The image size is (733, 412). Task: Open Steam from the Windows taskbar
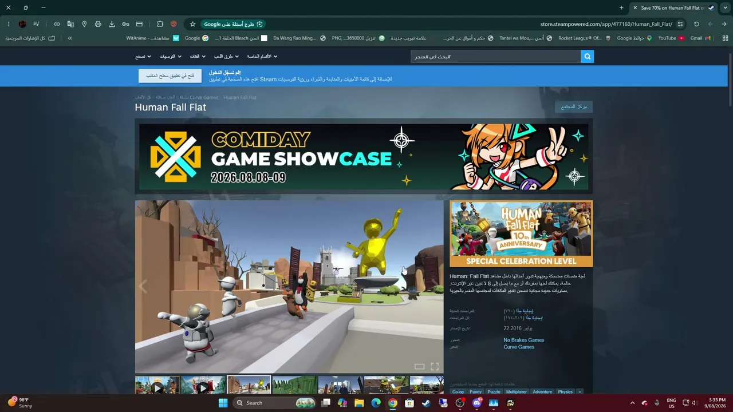[x=426, y=403]
